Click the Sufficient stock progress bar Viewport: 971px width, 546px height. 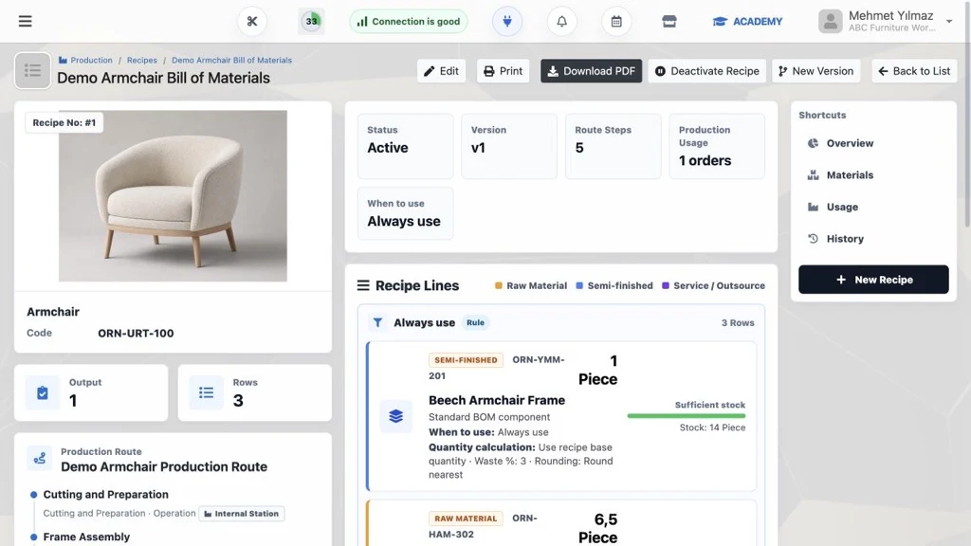coord(687,416)
